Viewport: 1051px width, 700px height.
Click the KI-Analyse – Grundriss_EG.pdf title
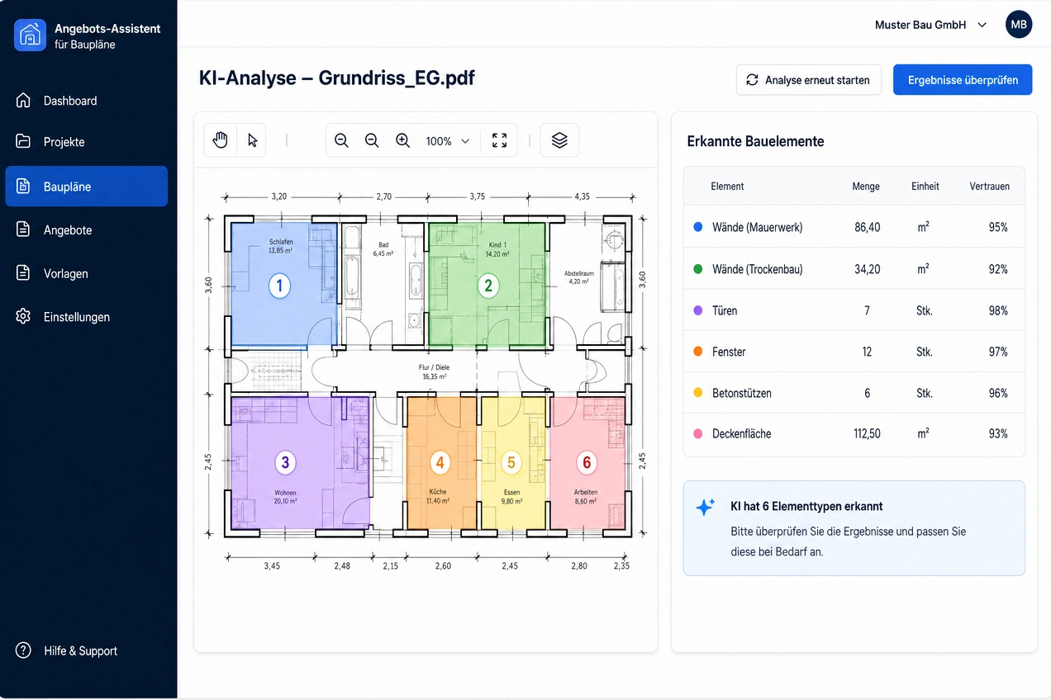pyautogui.click(x=337, y=78)
